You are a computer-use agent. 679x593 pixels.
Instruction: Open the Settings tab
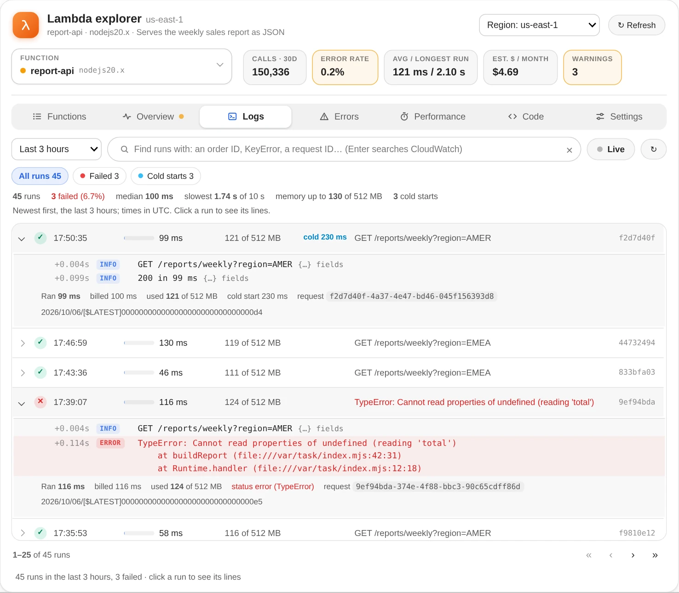click(x=619, y=117)
